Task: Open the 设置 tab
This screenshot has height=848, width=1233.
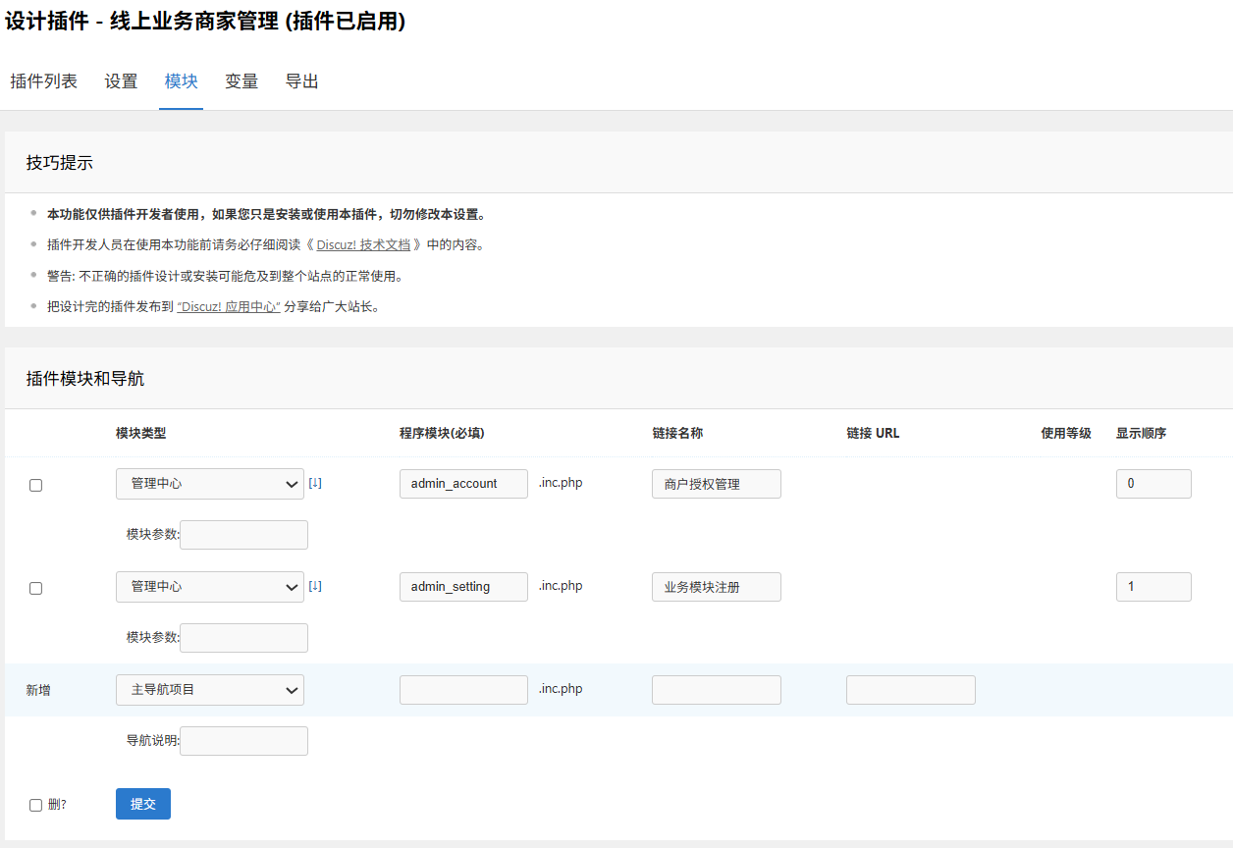Action: pyautogui.click(x=121, y=81)
